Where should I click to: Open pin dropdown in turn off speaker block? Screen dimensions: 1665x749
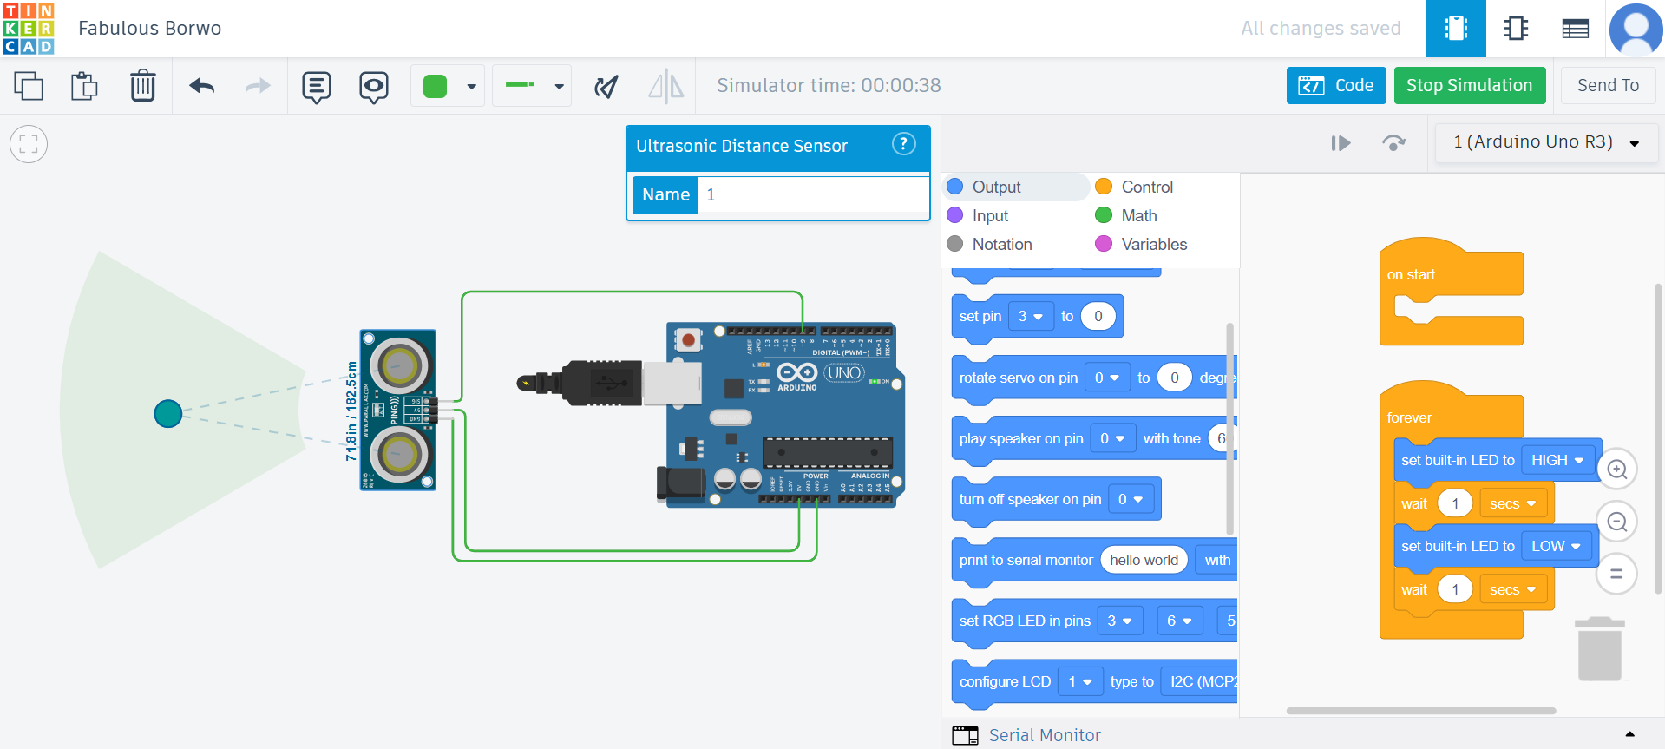click(1131, 499)
